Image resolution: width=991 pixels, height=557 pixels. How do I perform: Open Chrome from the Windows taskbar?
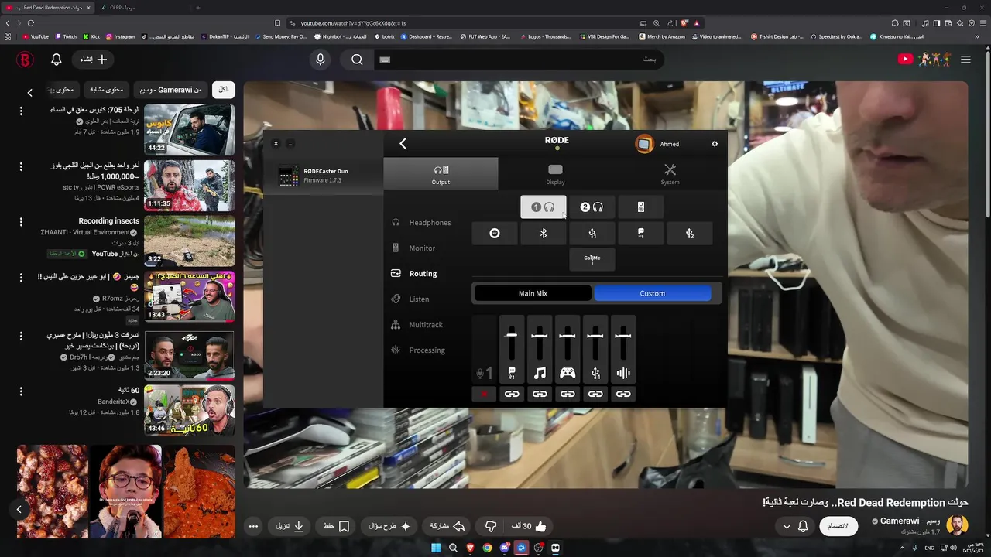[487, 548]
